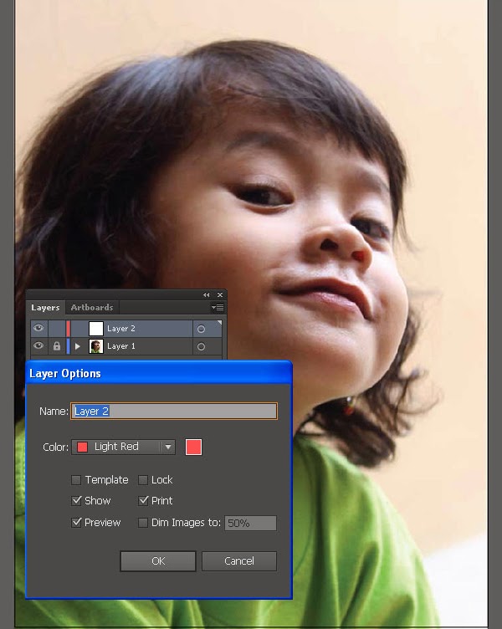Viewport: 502px width, 629px height.
Task: Select the Layer 2 white thumbnail
Action: tap(96, 329)
